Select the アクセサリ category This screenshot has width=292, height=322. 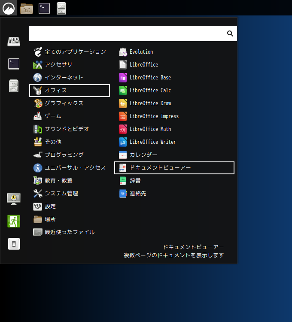[70, 65]
